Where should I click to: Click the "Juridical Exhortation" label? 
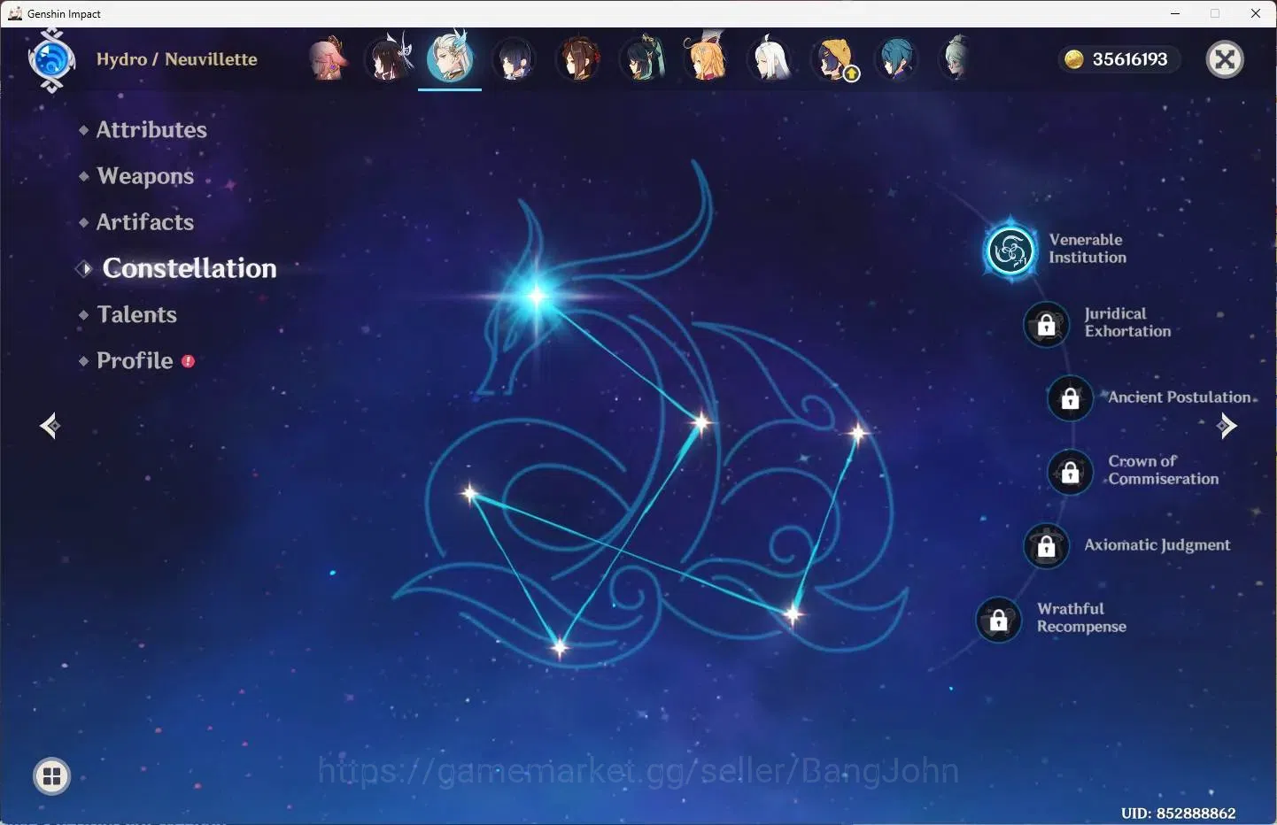[x=1127, y=322]
